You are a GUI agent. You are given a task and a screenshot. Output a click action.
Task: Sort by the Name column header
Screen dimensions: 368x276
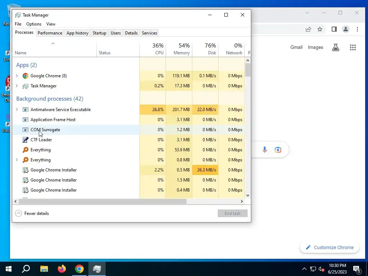(55, 49)
